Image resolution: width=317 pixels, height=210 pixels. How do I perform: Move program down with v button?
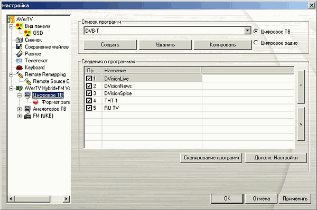click(301, 124)
